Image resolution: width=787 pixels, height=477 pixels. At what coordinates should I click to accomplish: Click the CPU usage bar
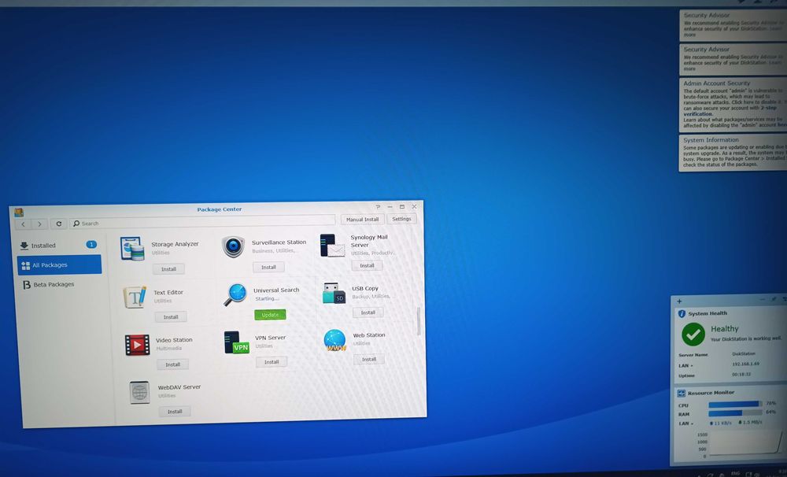[x=735, y=405]
